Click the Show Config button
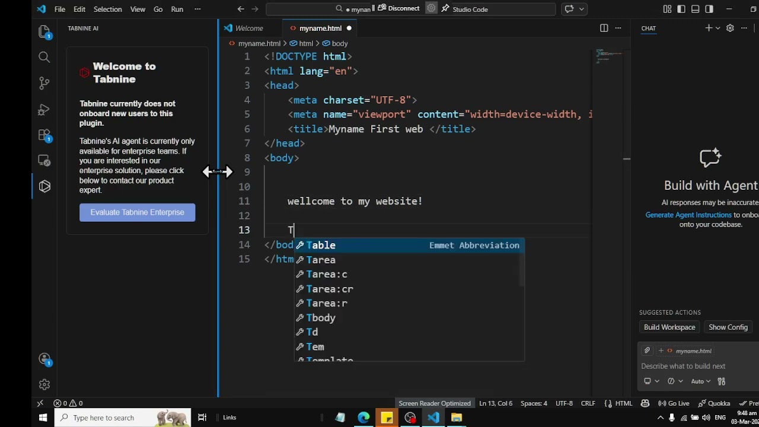Viewport: 759px width, 427px height. [x=728, y=327]
